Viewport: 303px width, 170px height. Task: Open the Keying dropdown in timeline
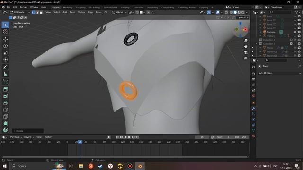29,137
